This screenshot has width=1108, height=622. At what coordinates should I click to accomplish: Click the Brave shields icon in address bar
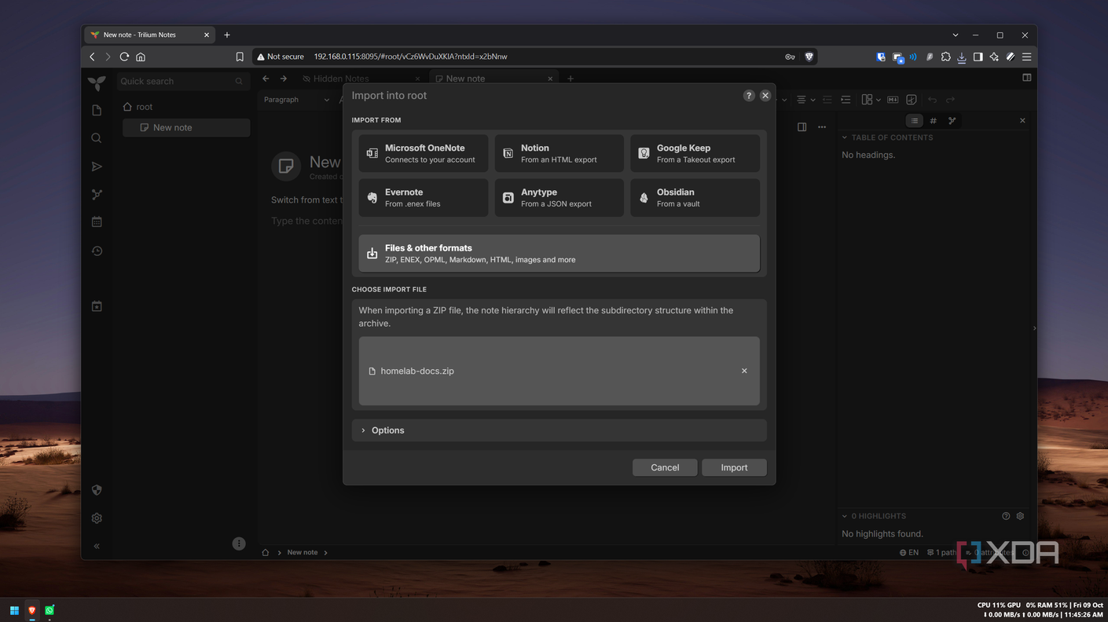(809, 57)
